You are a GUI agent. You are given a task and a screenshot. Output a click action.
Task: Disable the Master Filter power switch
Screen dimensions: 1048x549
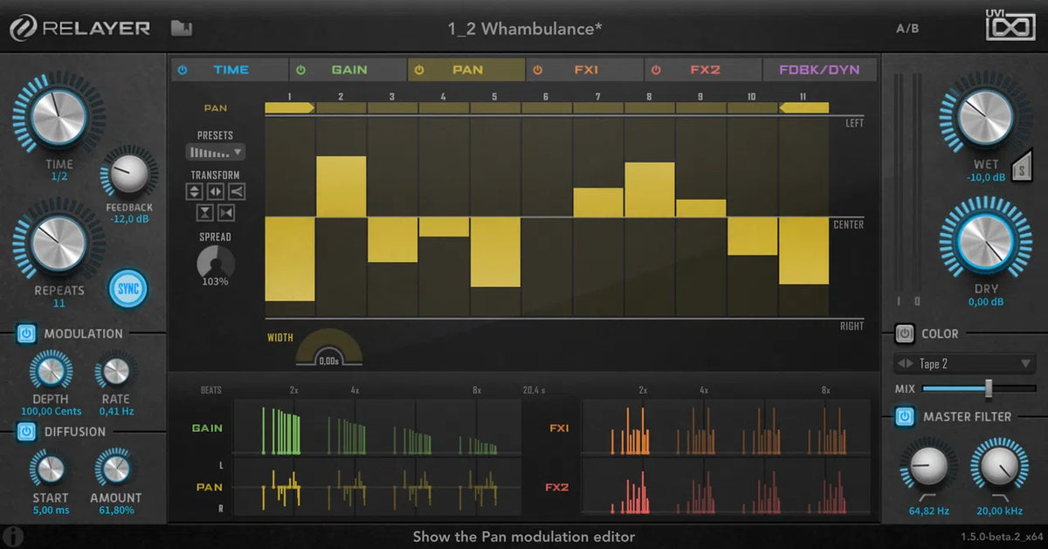[x=904, y=417]
